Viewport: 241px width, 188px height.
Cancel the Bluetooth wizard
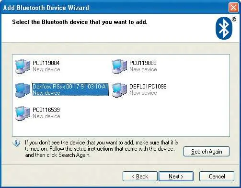pyautogui.click(x=217, y=176)
